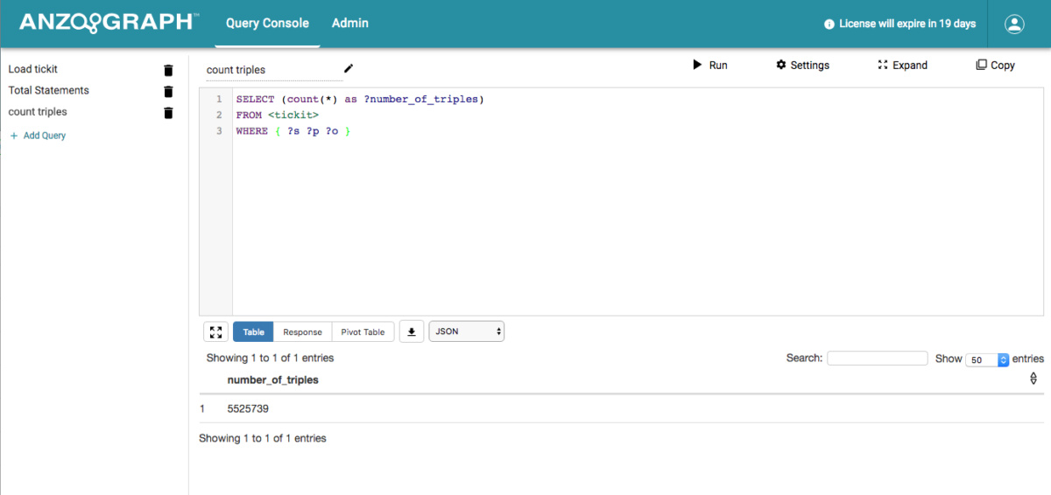Sort the number_of_triples column
The height and width of the screenshot is (495, 1051).
1033,379
